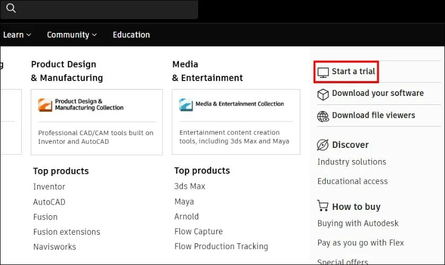This screenshot has width=445, height=265.
Task: Expand the Community dropdown menu
Action: pyautogui.click(x=72, y=35)
